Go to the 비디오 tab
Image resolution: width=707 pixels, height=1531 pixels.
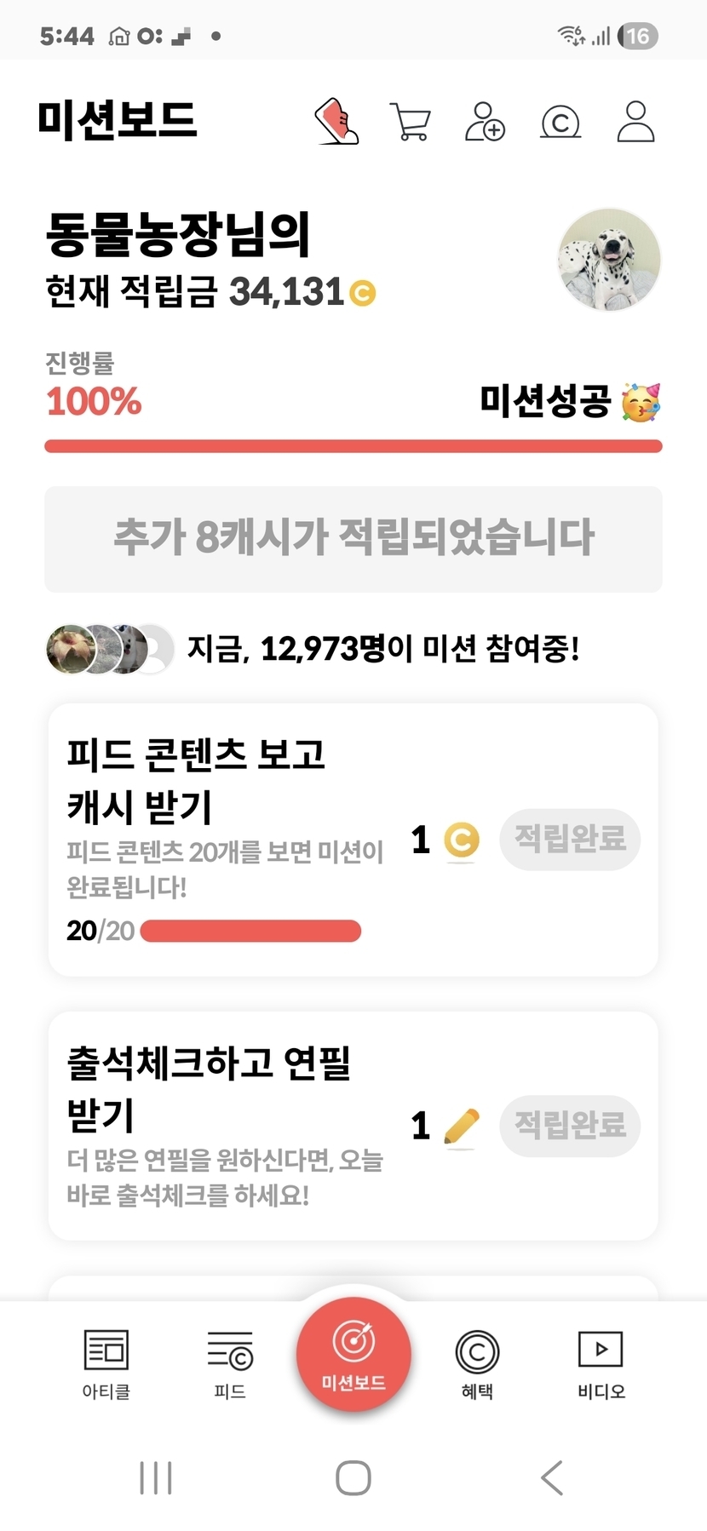coord(601,1364)
